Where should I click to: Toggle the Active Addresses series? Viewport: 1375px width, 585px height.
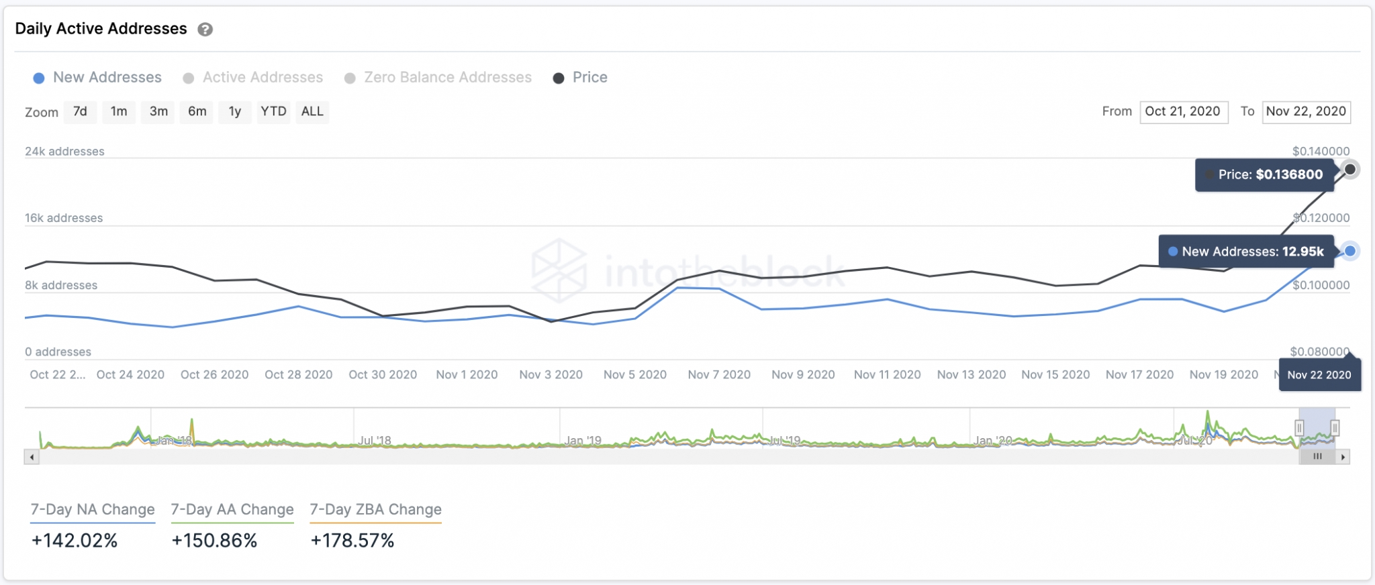tap(253, 78)
